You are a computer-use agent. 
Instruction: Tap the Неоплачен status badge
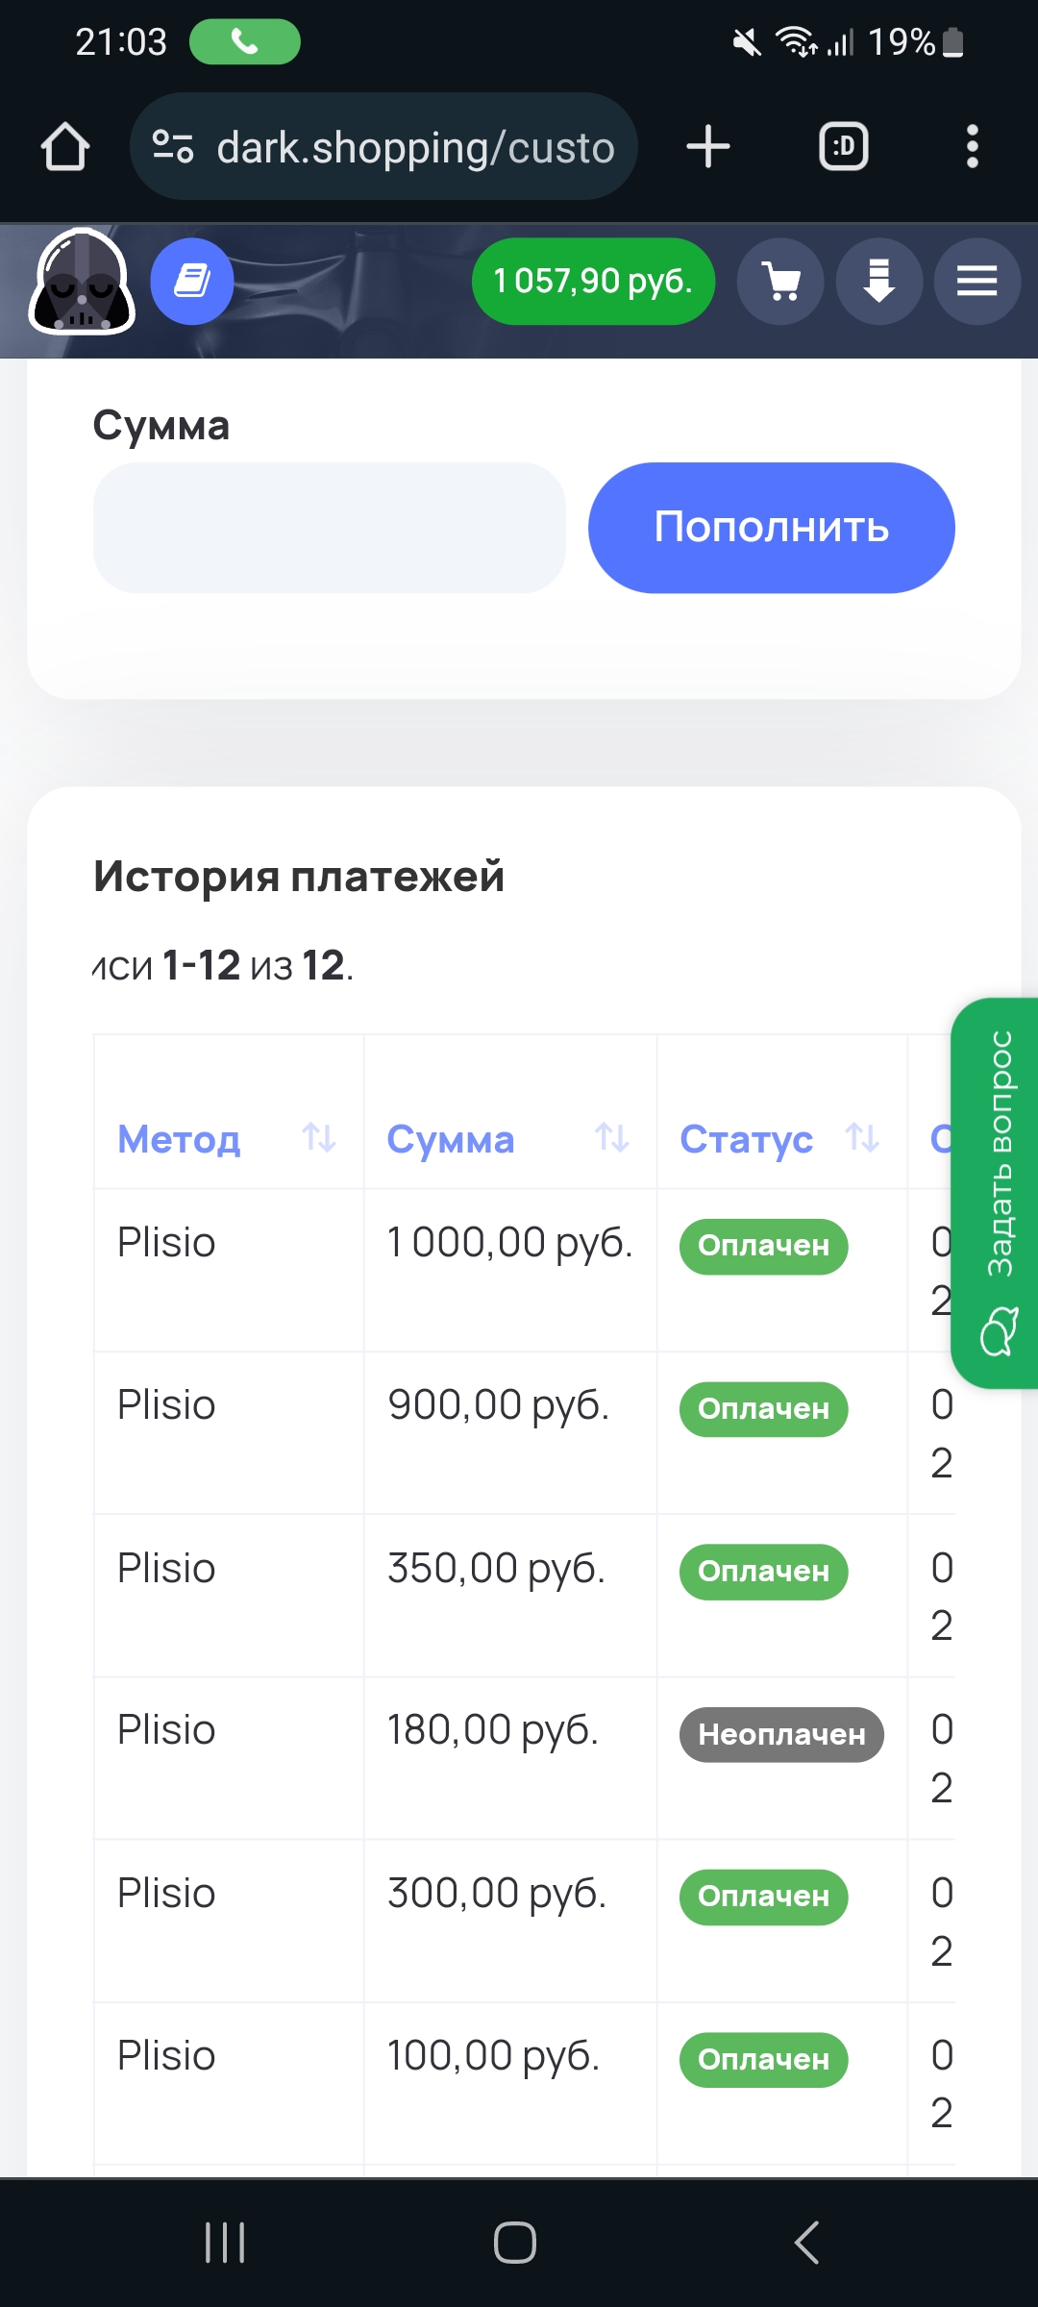[x=781, y=1734]
